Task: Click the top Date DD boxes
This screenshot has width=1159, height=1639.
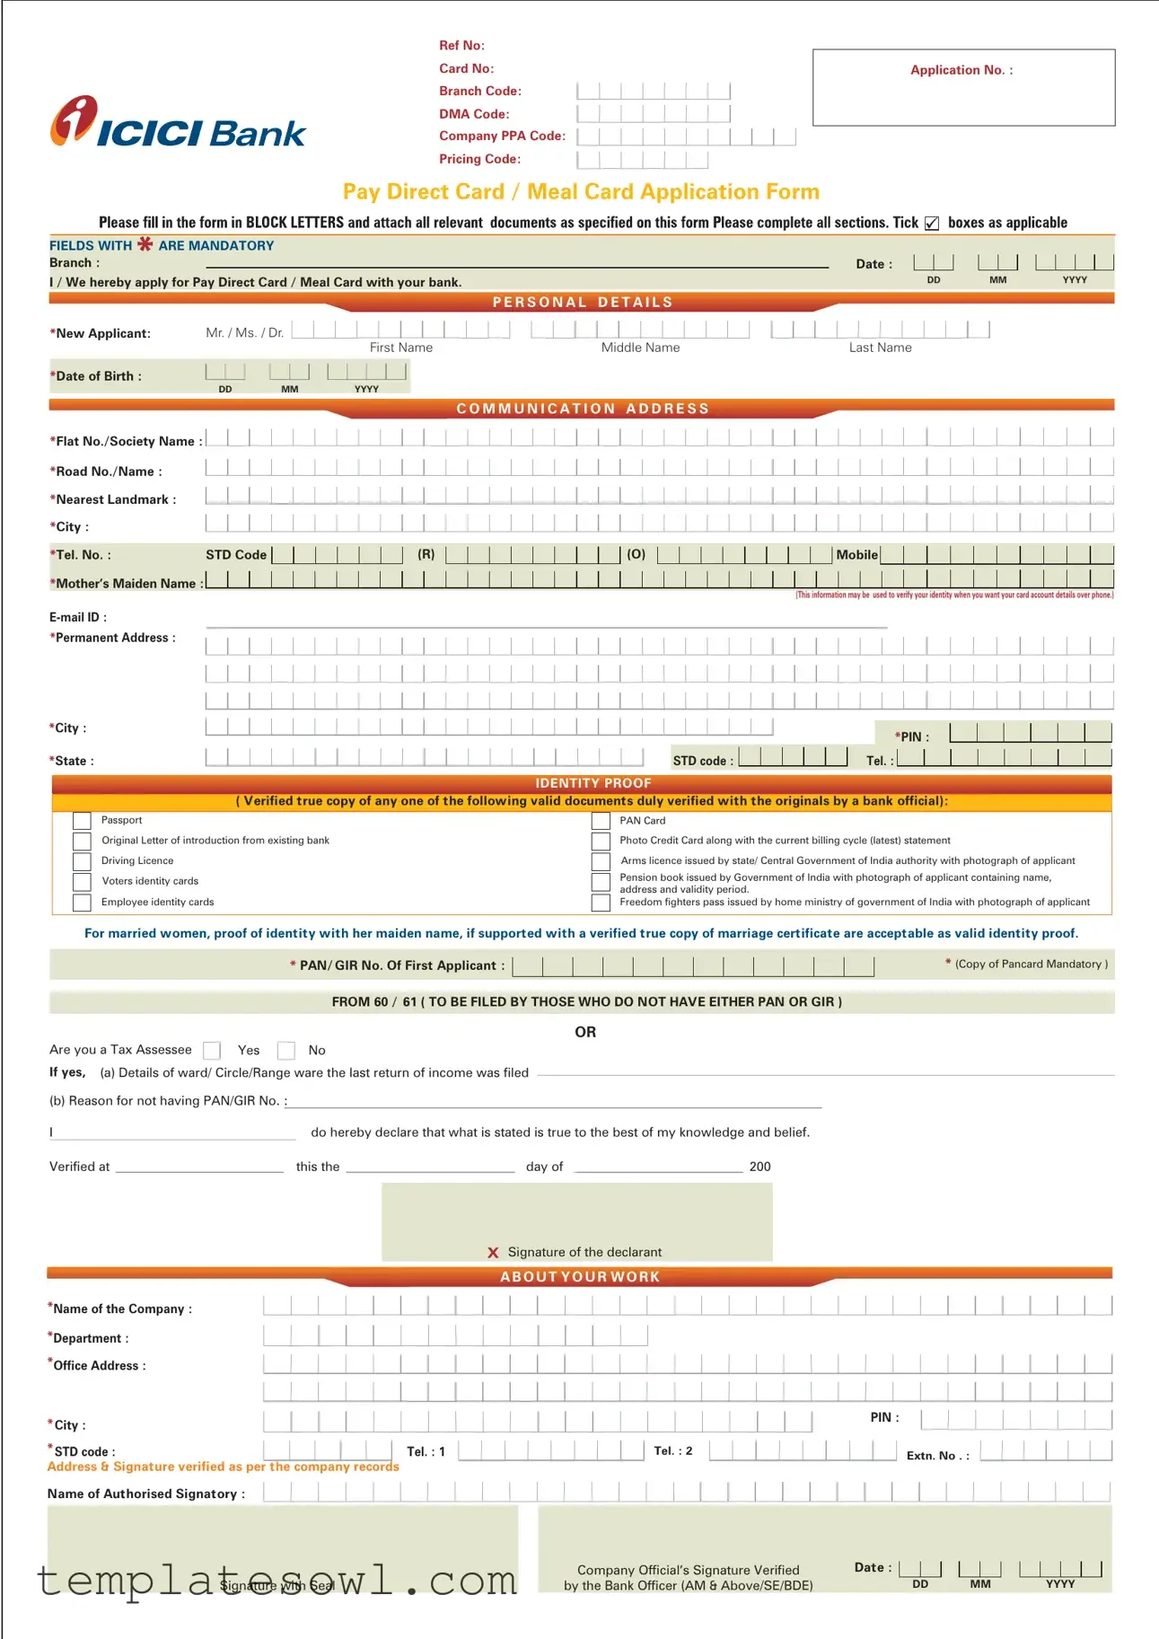Action: click(x=934, y=262)
